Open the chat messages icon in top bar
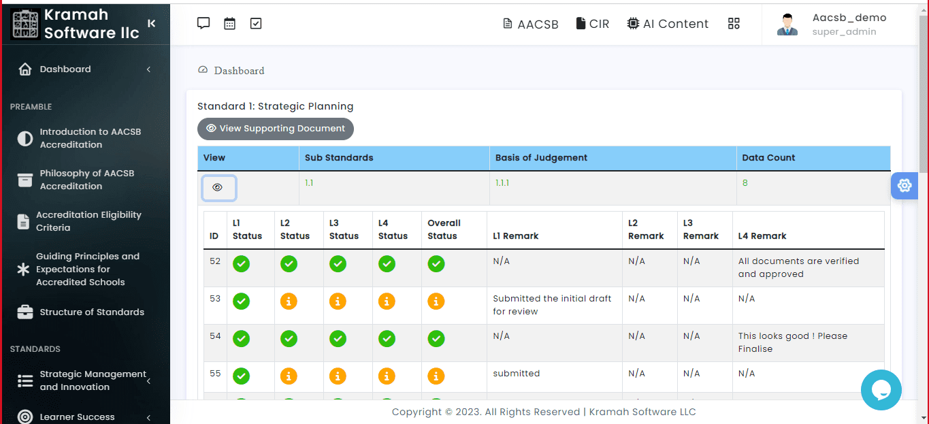Screen dimensions: 929x424 click(x=203, y=23)
